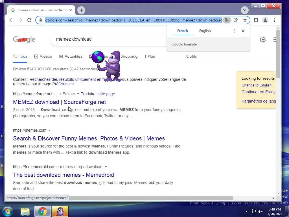This screenshot has height=217, width=289.
Task: Click the horizontal scrollbar thumb
Action: [x=151, y=198]
